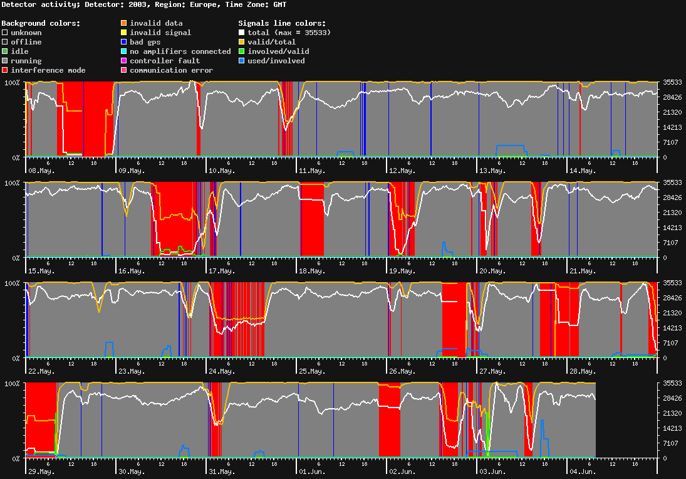Click the orange 'valid/total' line swatch
Image resolution: width=686 pixels, height=479 pixels.
pos(241,42)
